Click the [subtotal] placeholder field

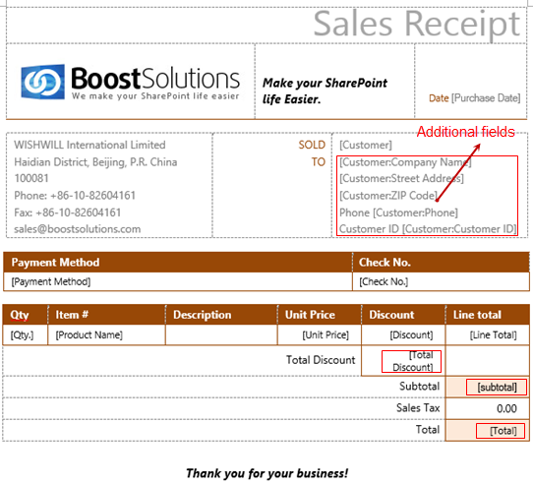pyautogui.click(x=497, y=387)
